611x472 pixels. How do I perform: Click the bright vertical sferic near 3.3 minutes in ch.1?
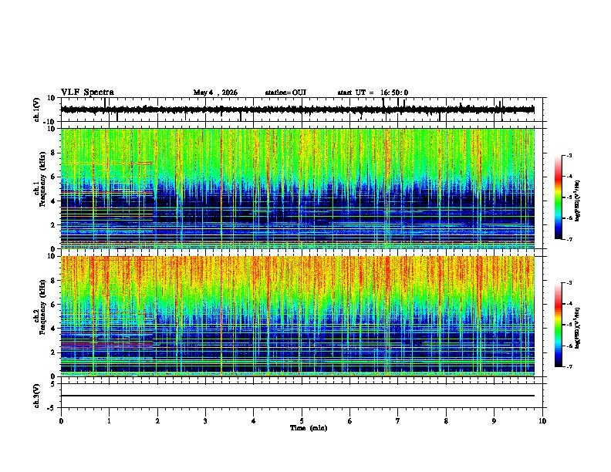point(221,188)
